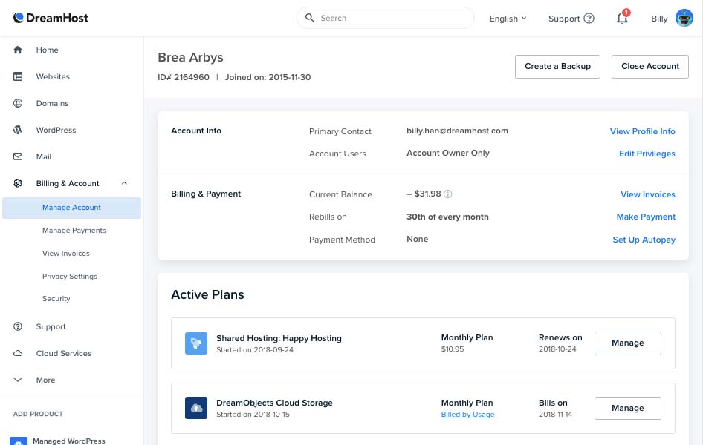Open Websites section
The height and width of the screenshot is (445, 703).
pos(53,76)
